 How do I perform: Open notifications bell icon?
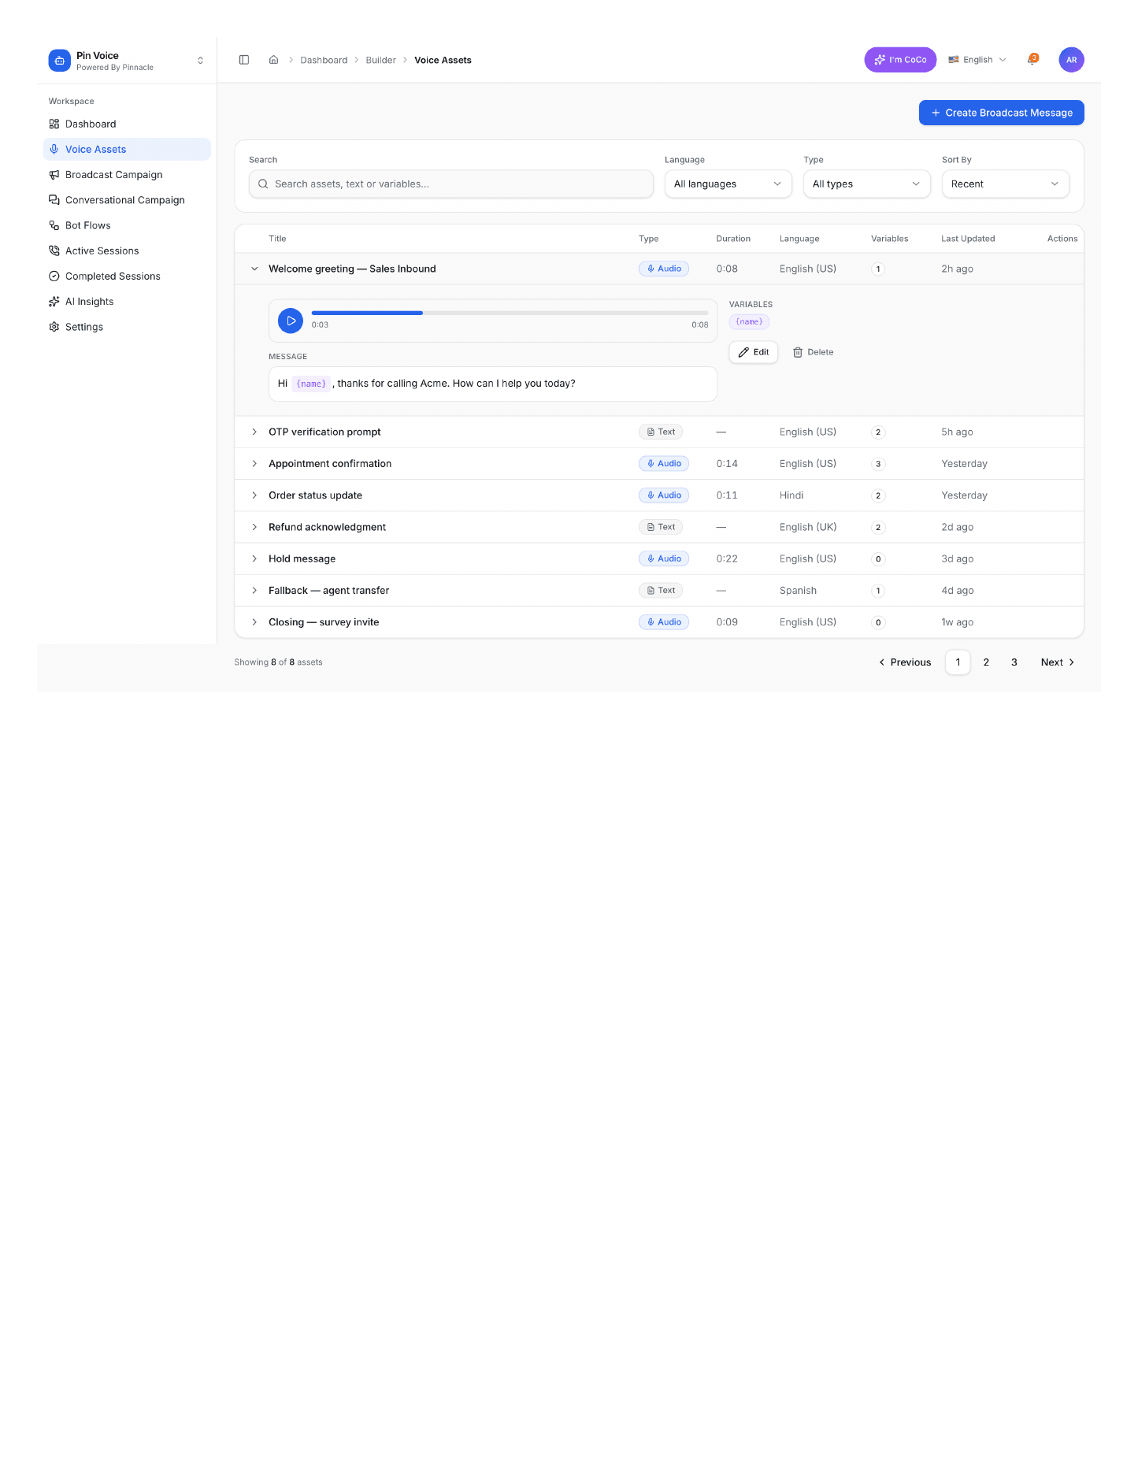point(1032,60)
